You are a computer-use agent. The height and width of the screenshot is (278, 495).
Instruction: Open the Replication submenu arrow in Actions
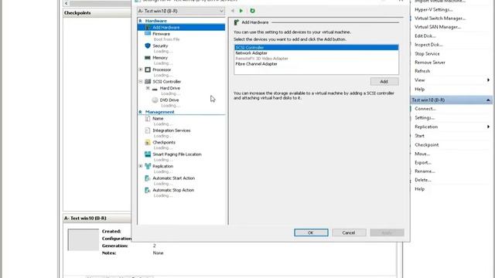[x=488, y=127]
